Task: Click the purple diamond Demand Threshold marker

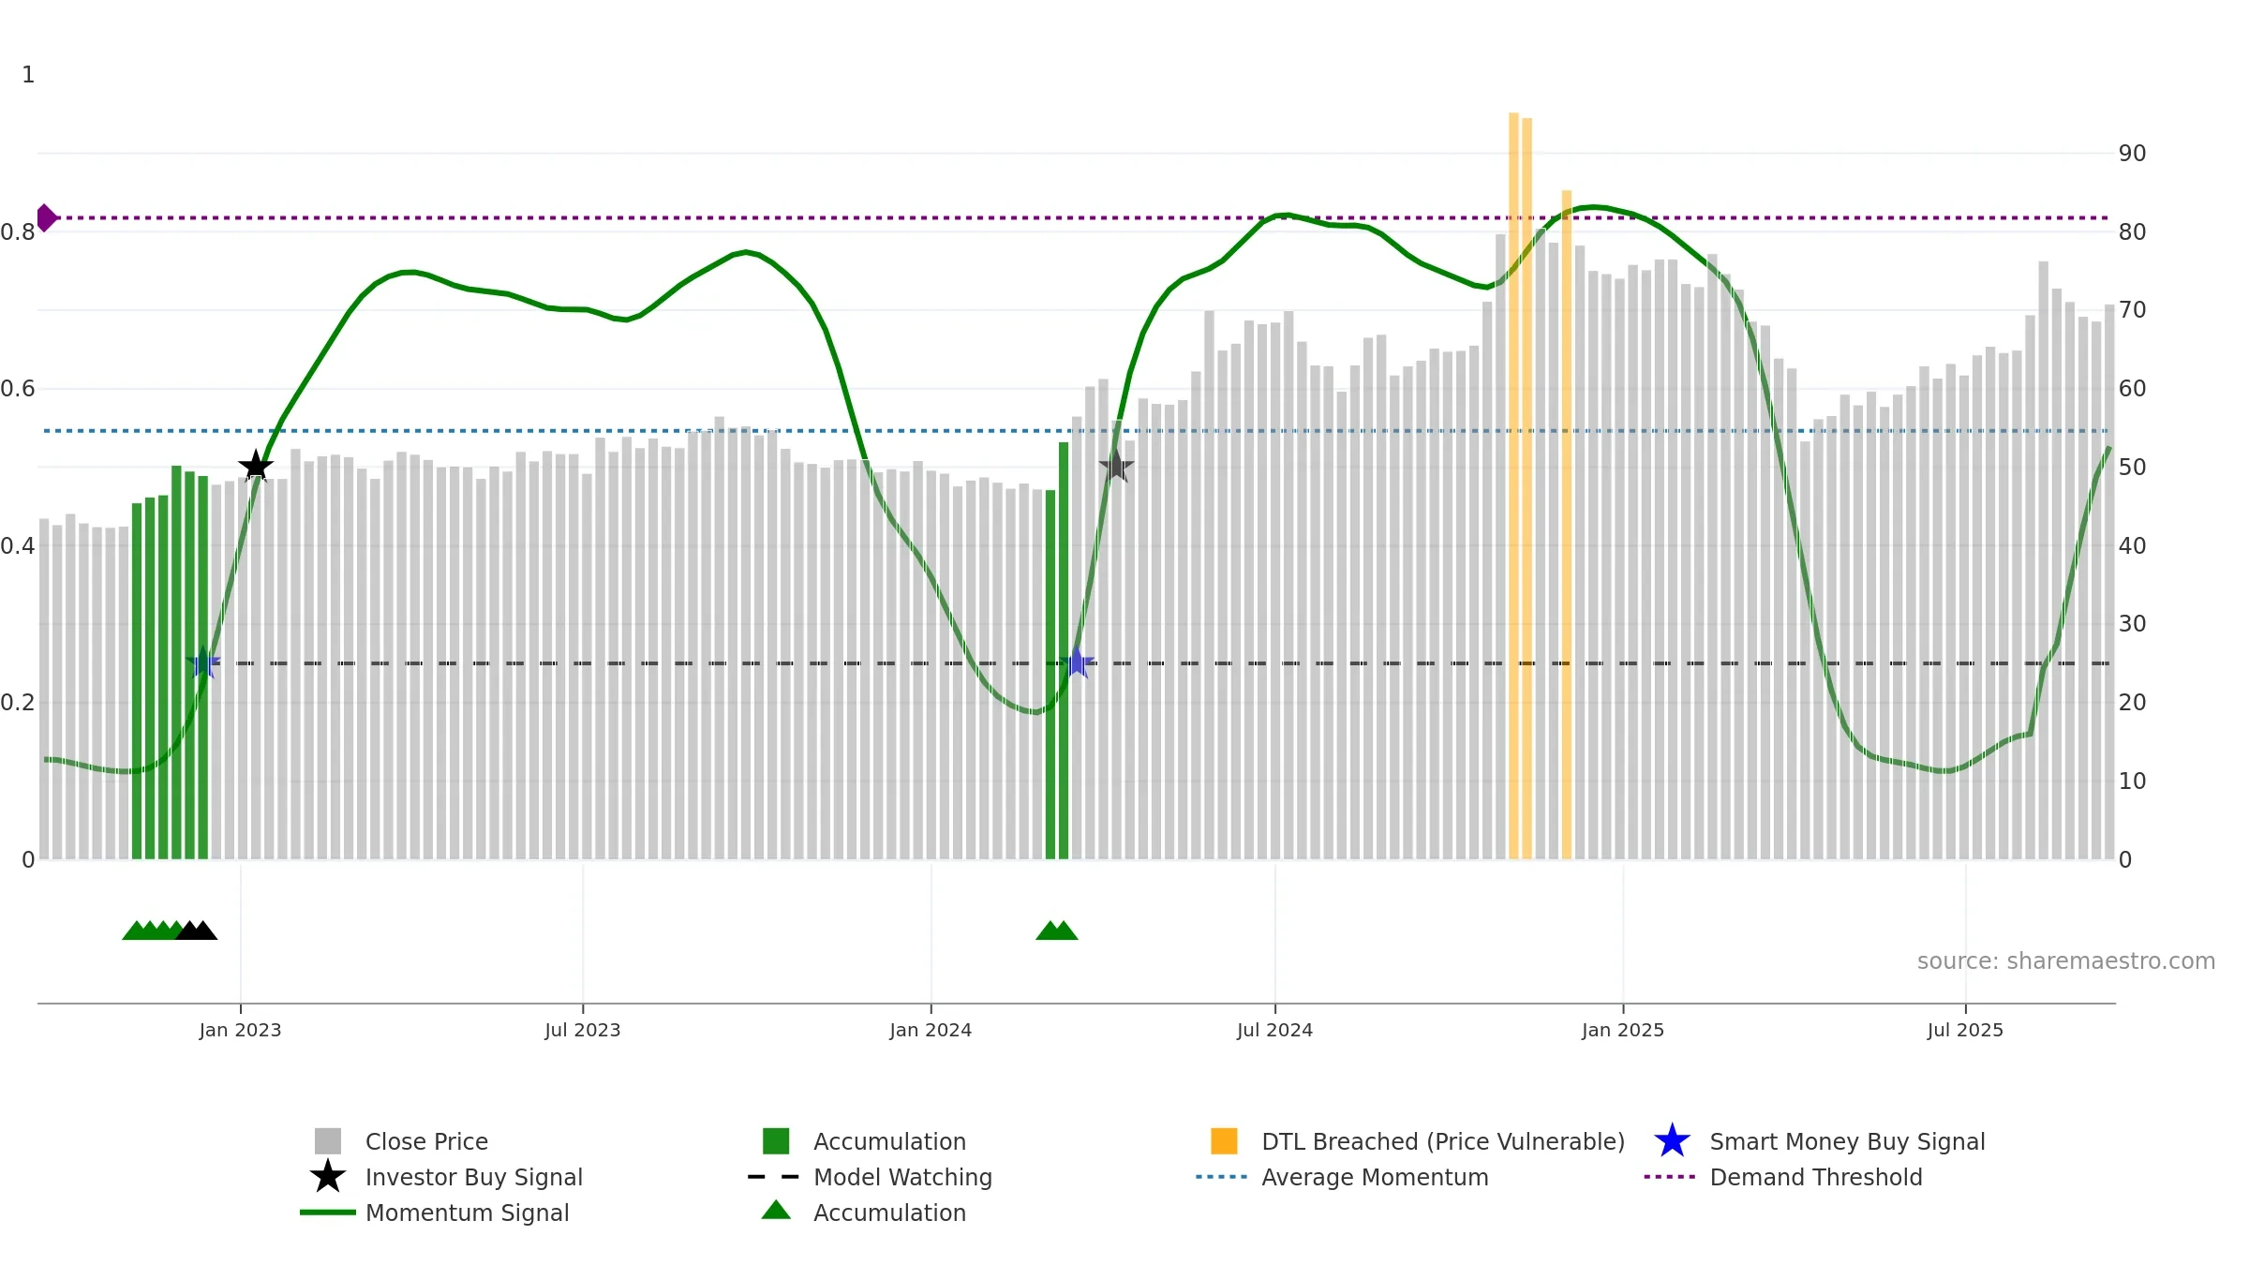Action: point(47,218)
